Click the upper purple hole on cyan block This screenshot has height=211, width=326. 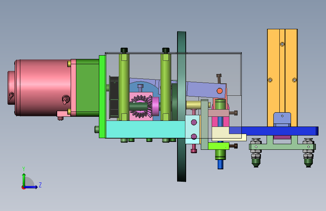pyautogui.click(x=194, y=122)
